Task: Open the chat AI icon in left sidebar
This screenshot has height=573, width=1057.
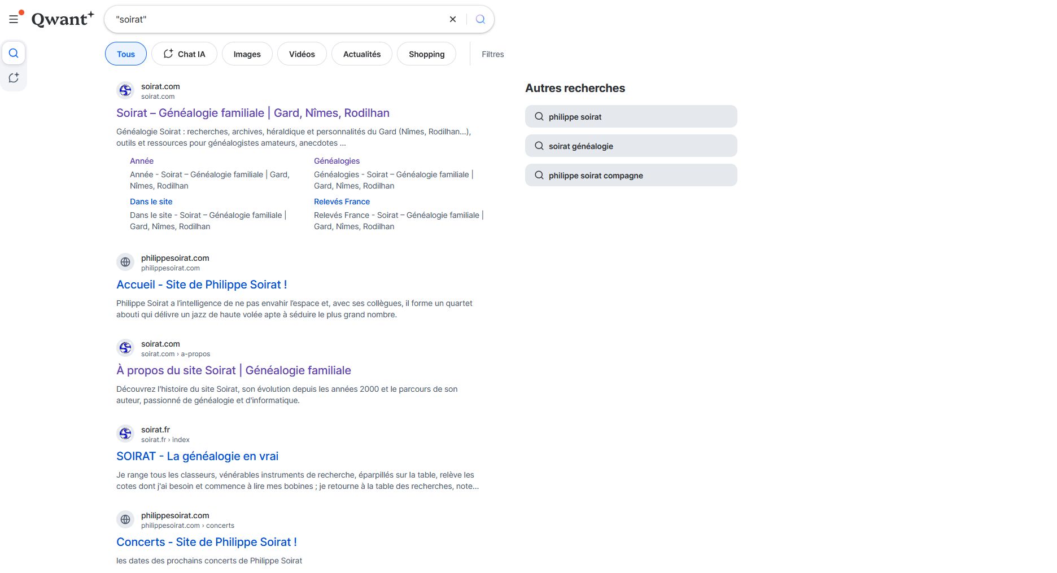Action: tap(14, 78)
